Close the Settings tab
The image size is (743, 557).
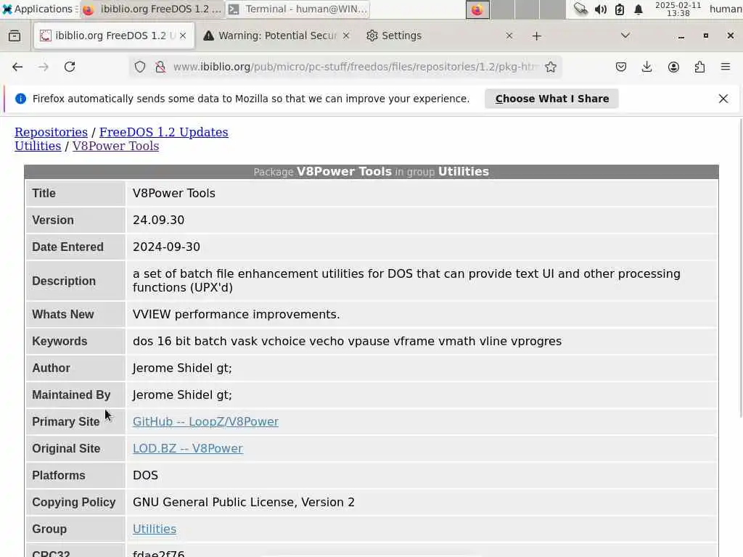[509, 36]
